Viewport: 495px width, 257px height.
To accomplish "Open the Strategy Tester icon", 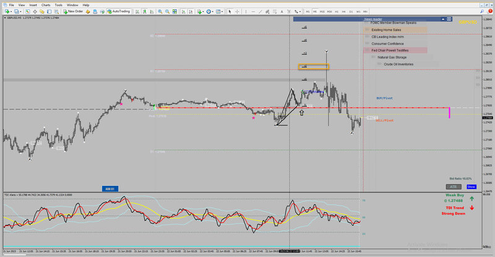I will point(56,11).
